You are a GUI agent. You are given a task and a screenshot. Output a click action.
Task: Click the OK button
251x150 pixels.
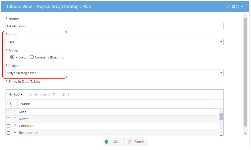[114, 142]
